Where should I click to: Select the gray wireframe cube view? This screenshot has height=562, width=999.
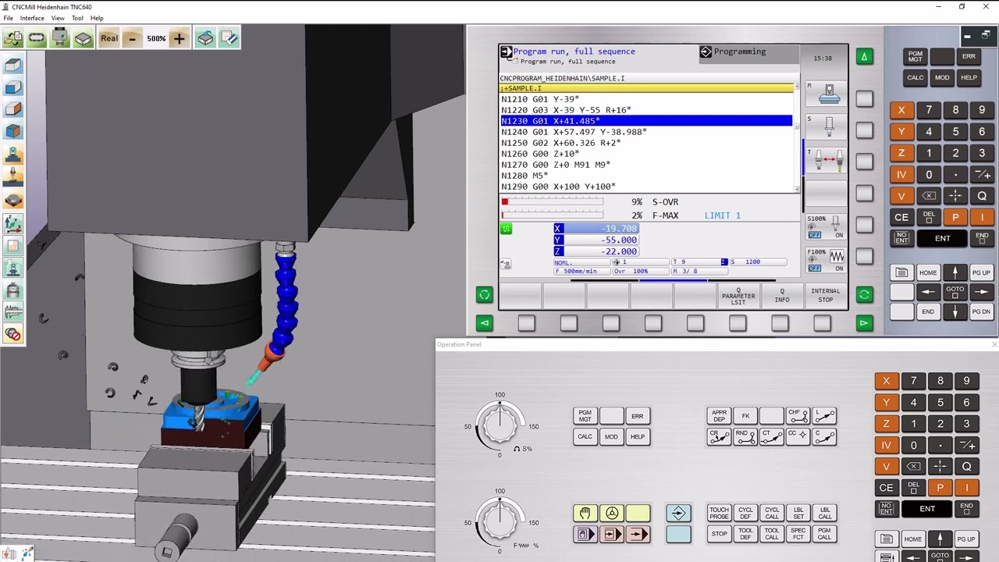[12, 66]
